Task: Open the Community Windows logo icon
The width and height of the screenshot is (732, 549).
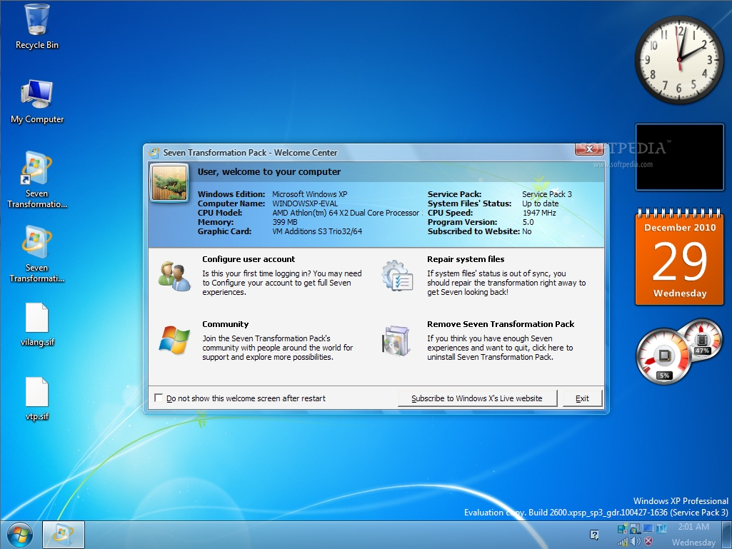Action: pyautogui.click(x=175, y=341)
